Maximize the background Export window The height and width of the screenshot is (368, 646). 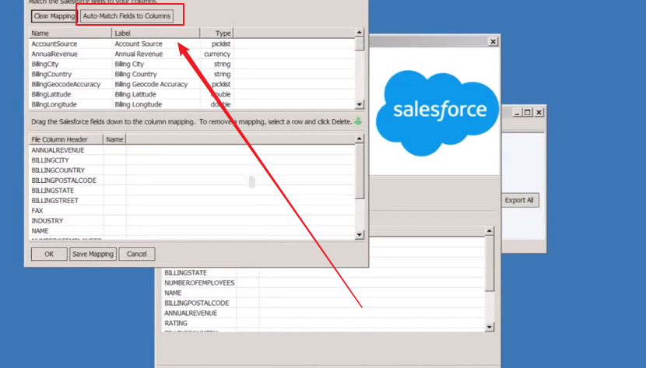coord(528,112)
